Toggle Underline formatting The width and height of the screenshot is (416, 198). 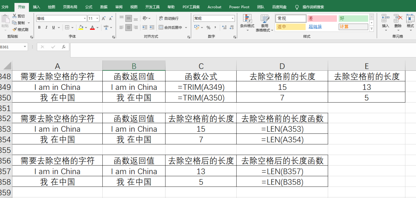[54, 28]
